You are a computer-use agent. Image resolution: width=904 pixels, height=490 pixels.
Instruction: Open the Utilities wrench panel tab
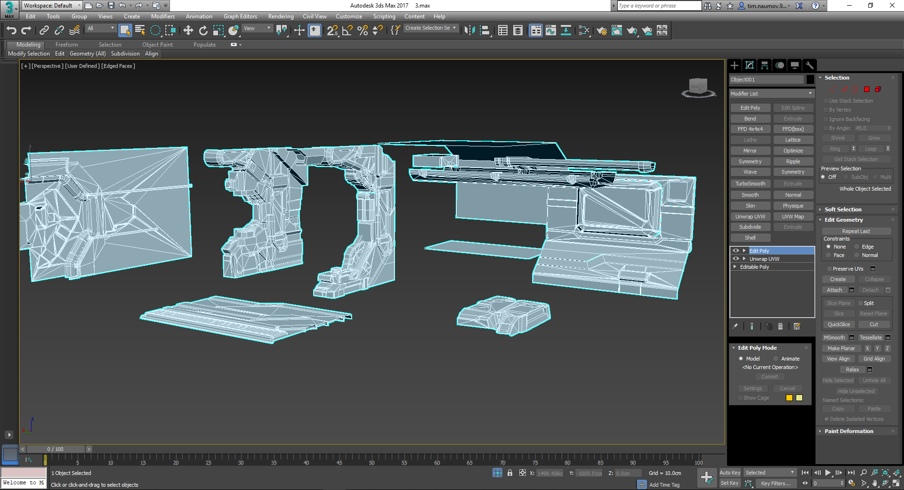[x=810, y=65]
